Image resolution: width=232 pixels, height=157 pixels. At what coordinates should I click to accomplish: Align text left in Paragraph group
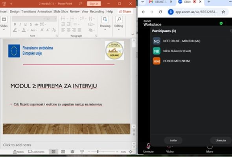[x=63, y=30]
